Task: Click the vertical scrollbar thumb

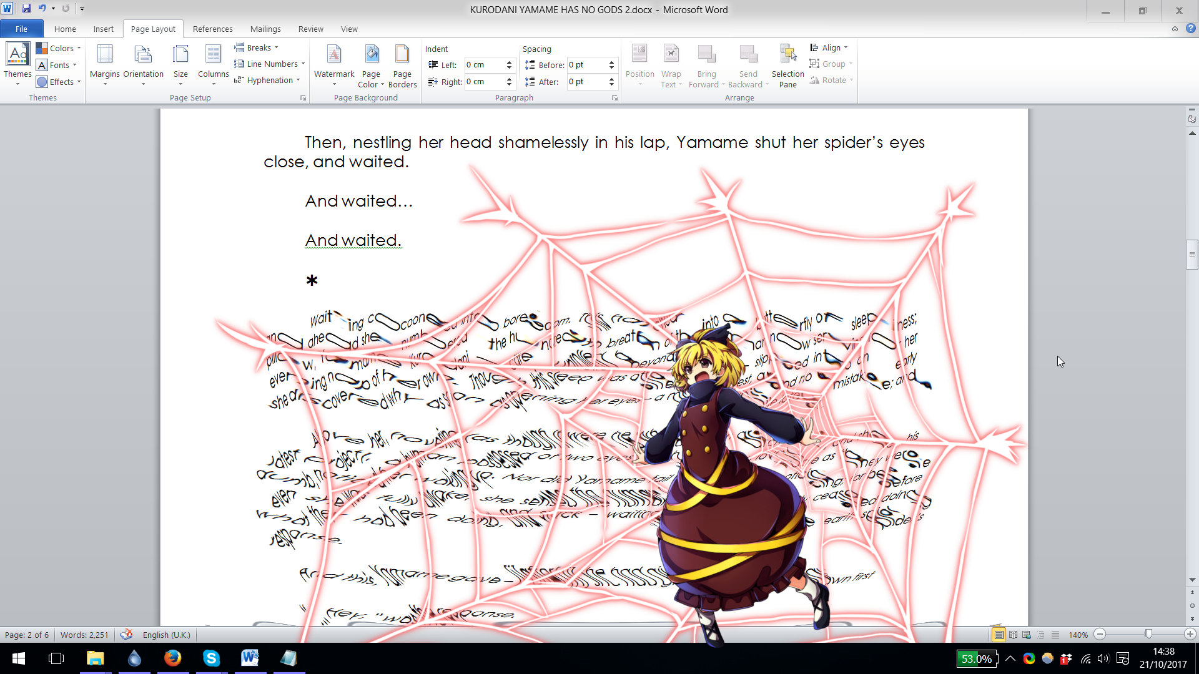Action: click(1192, 255)
